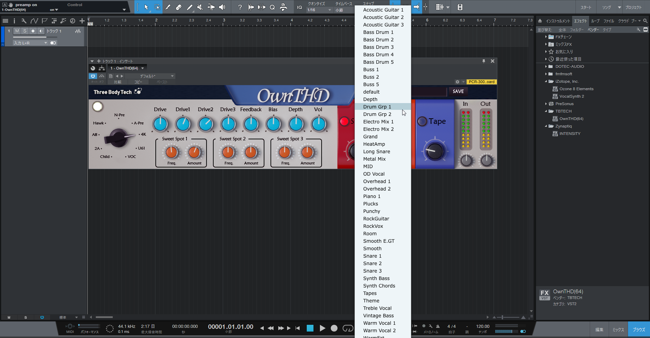
Task: Open the track inspector i icon
Action: coord(14,21)
